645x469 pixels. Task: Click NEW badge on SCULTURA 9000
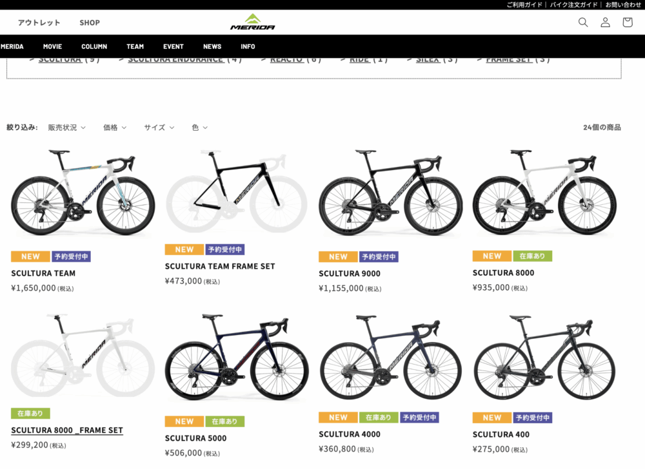[x=338, y=256]
